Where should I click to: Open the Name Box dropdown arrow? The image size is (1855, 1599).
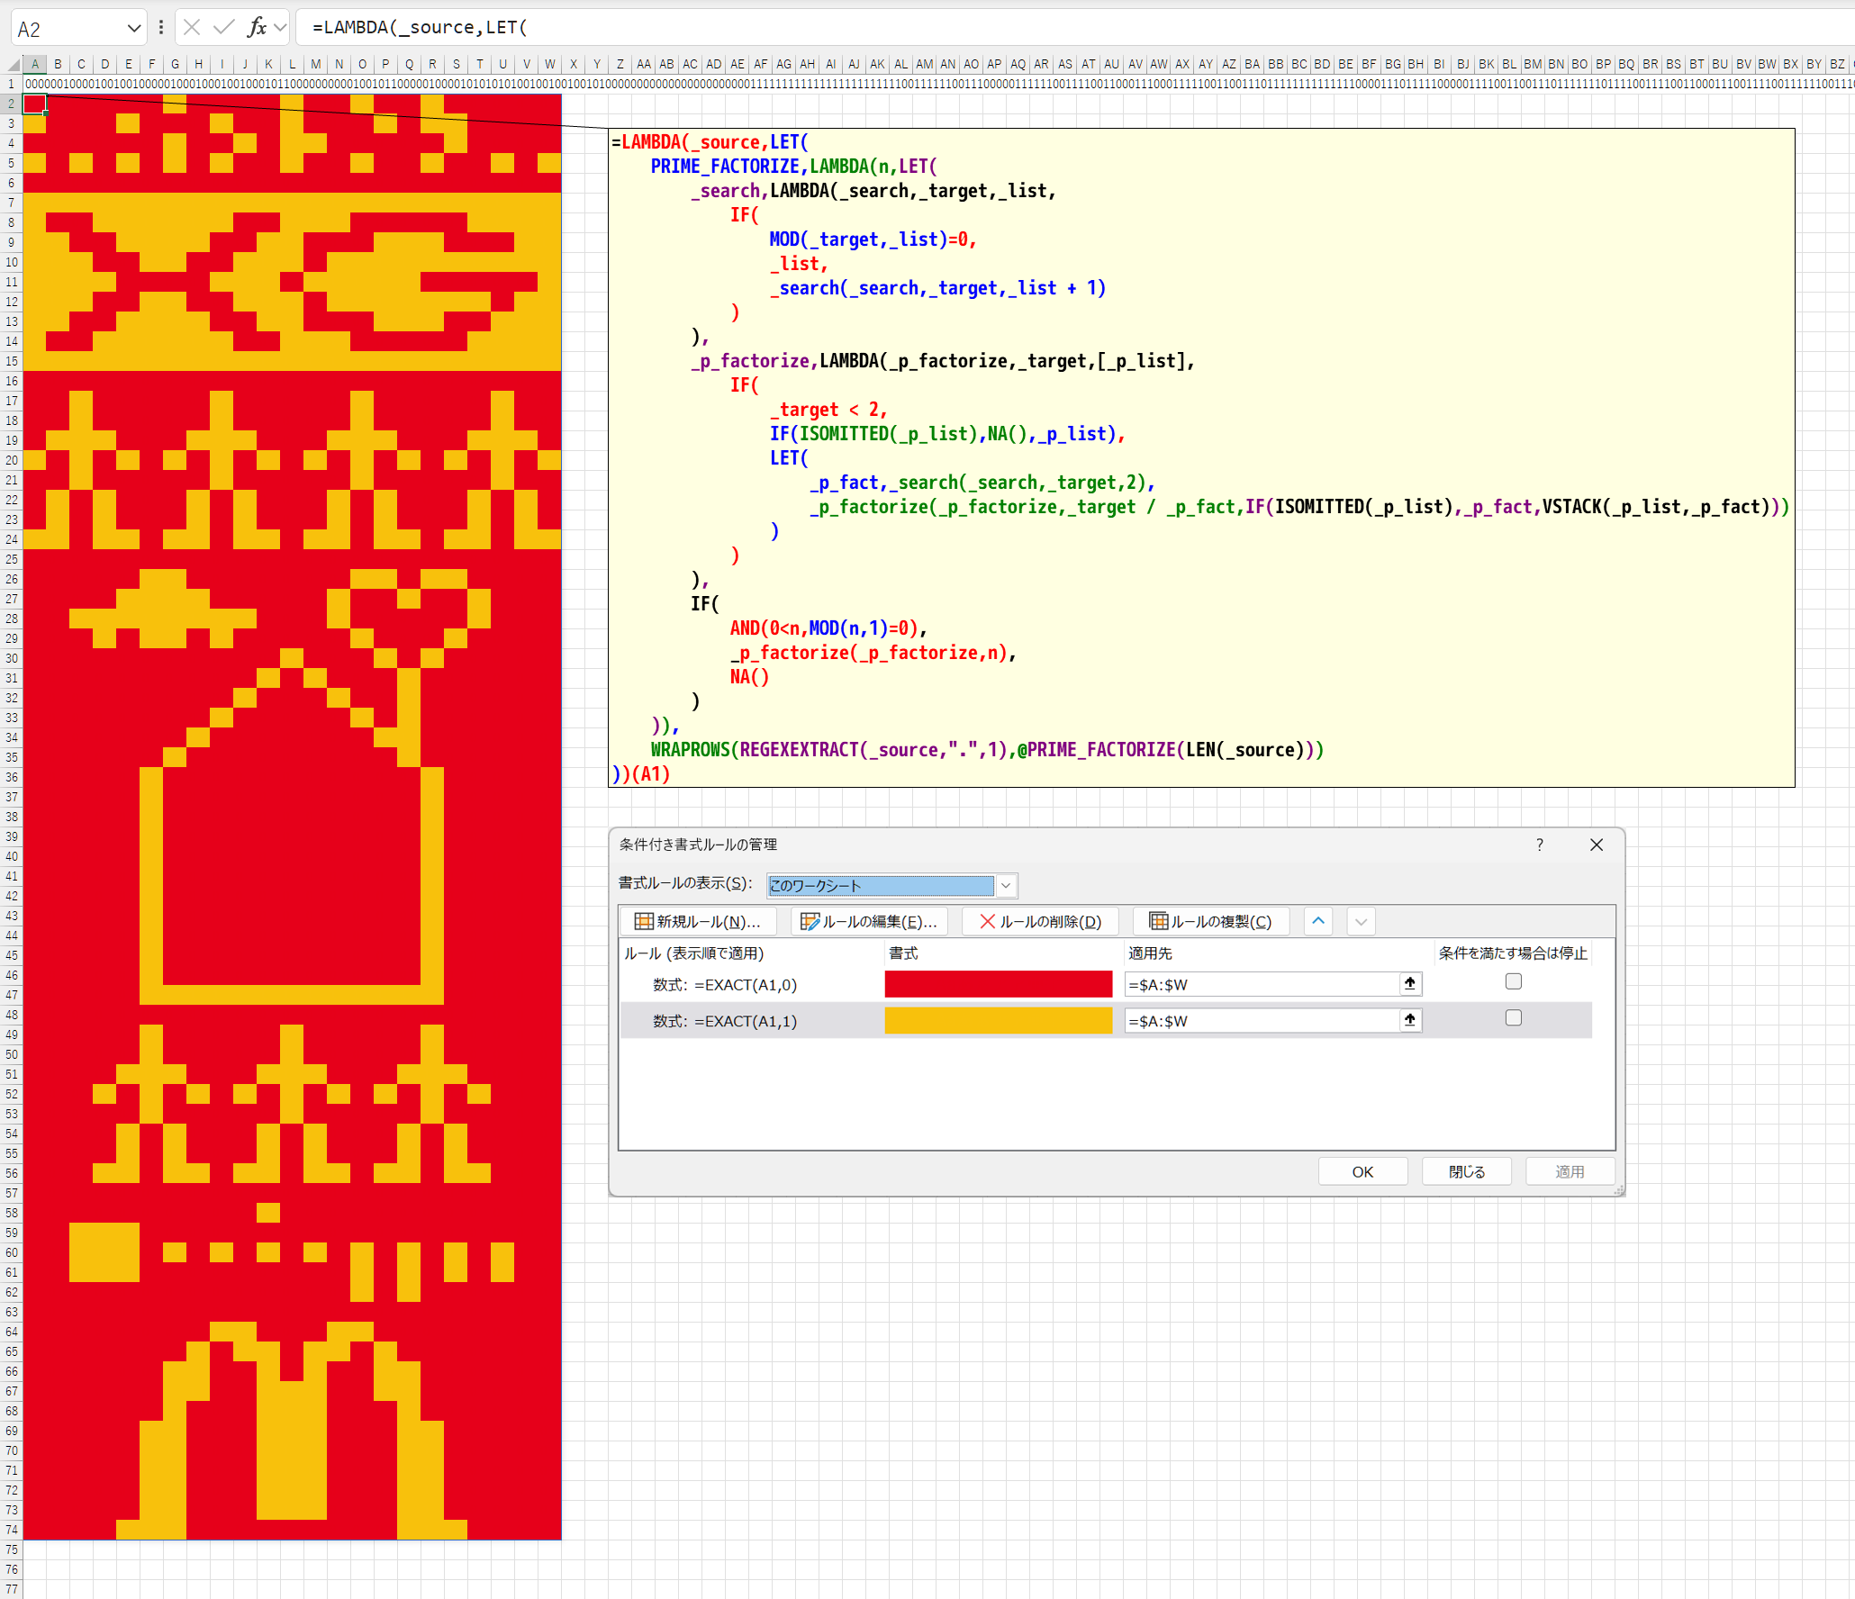click(x=134, y=28)
